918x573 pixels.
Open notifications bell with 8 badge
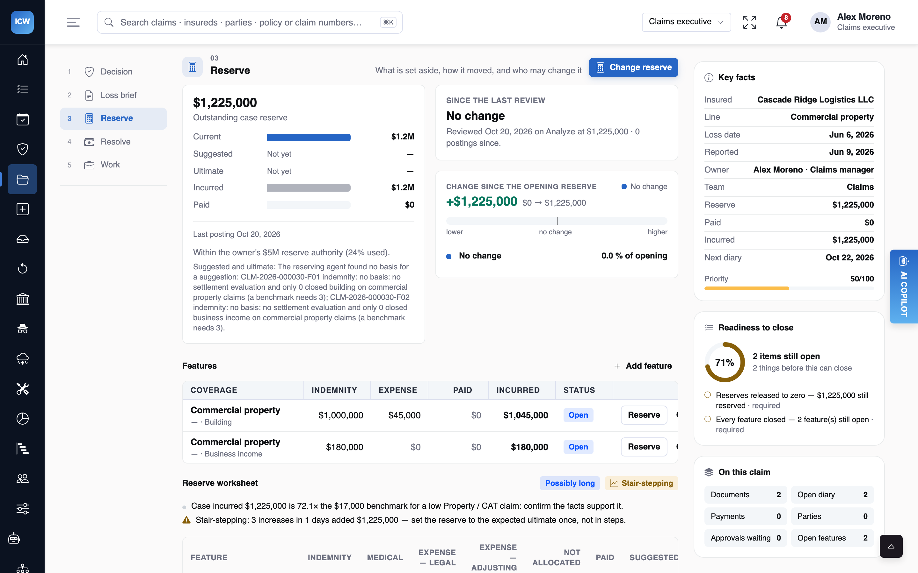pyautogui.click(x=782, y=22)
